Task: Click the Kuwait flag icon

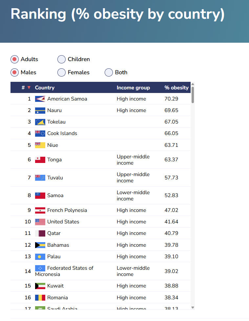Action: (40, 286)
